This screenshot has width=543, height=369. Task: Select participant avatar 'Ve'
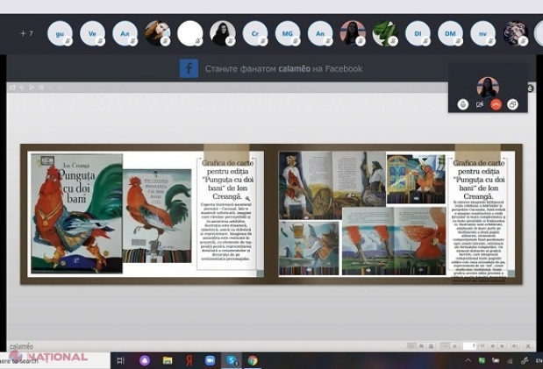coord(92,33)
